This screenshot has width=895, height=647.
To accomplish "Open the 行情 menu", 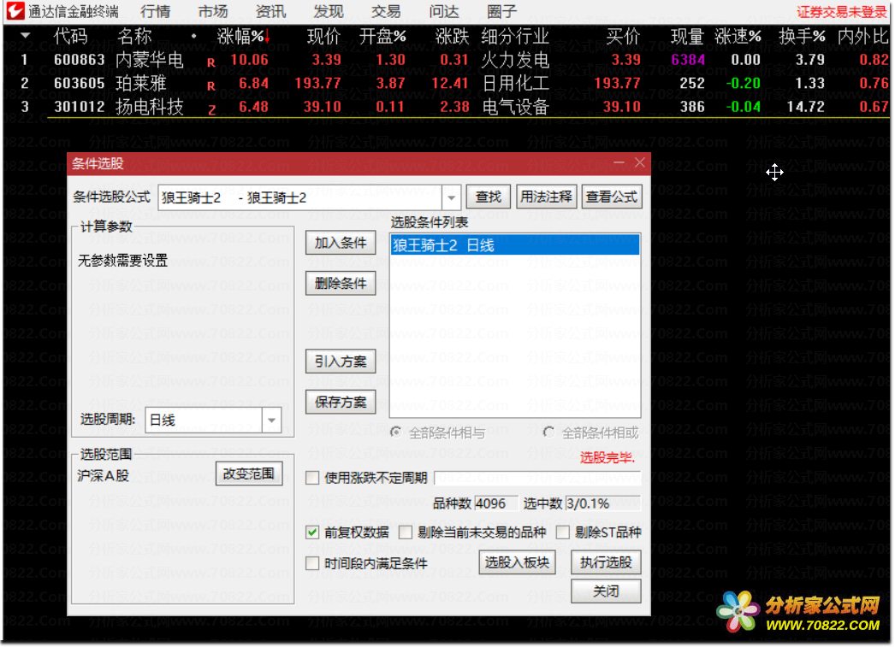I will pos(155,11).
